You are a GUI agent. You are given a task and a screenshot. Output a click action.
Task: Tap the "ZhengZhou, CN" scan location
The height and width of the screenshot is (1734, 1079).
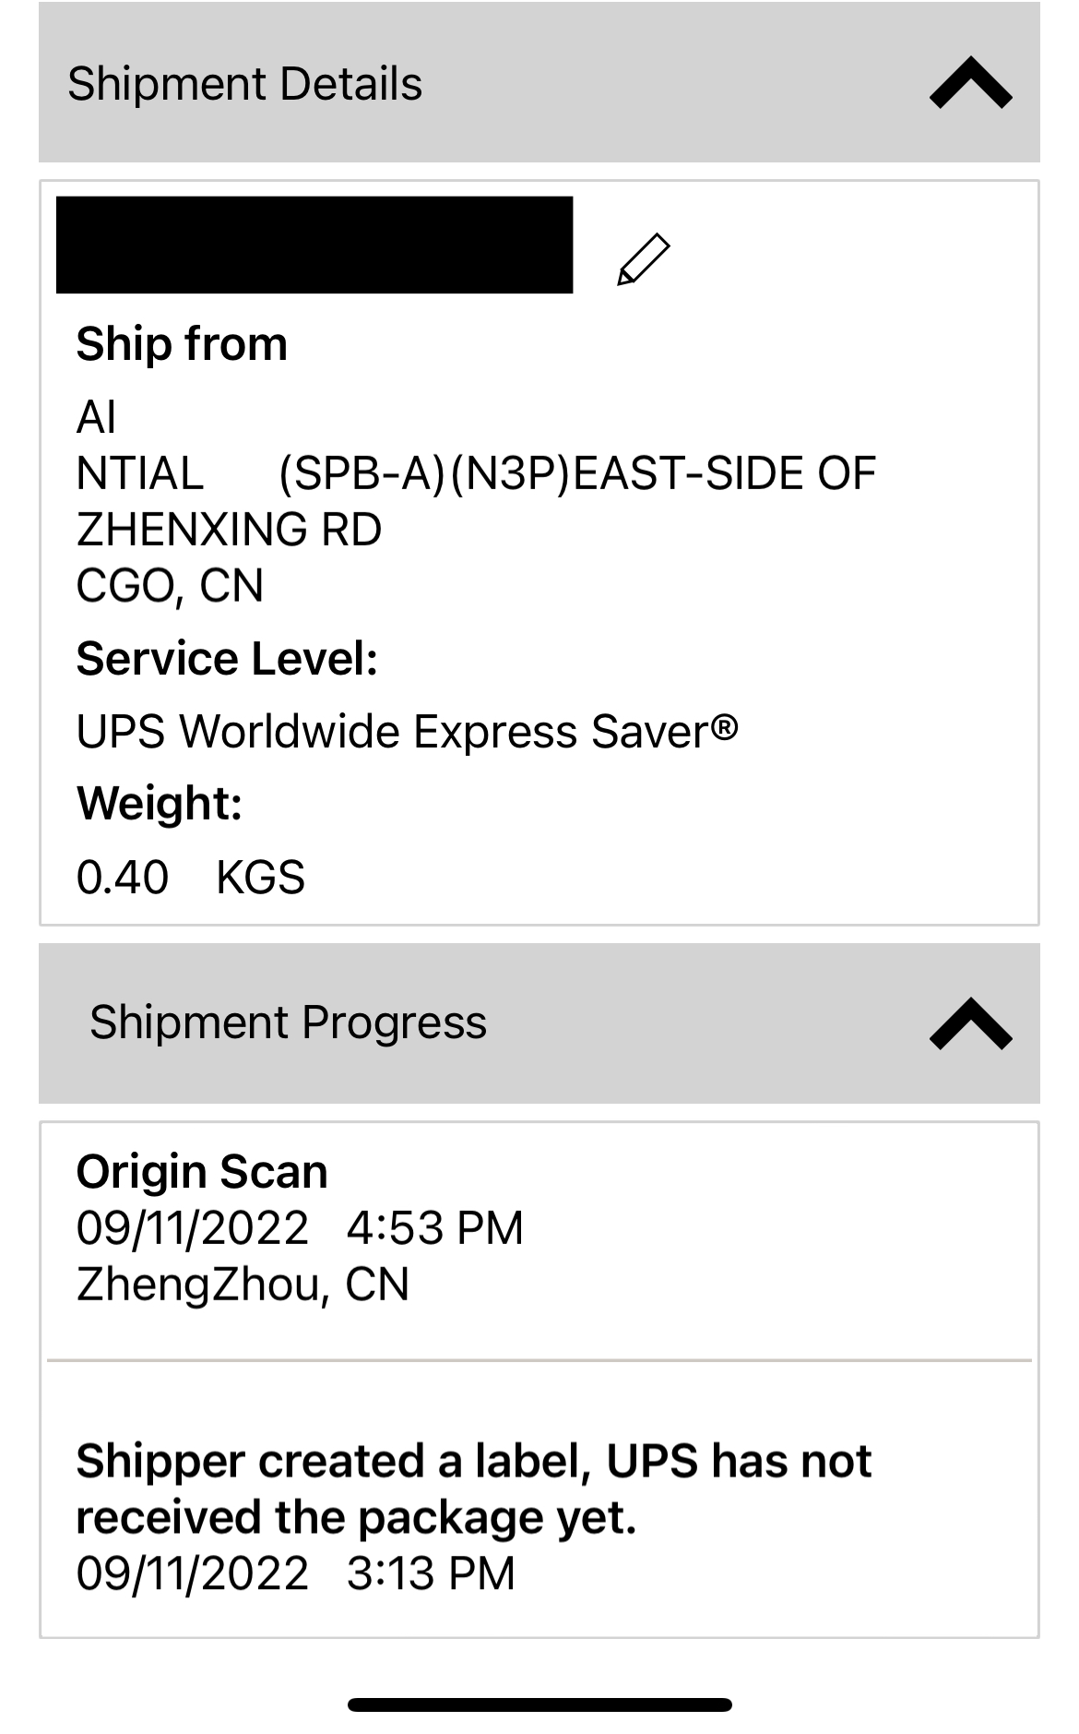(x=243, y=1285)
